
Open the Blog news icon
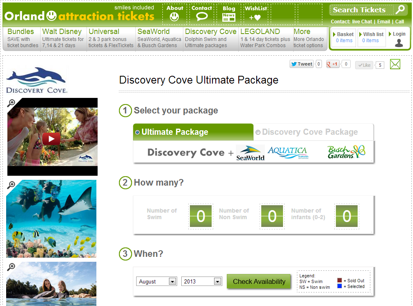[228, 17]
